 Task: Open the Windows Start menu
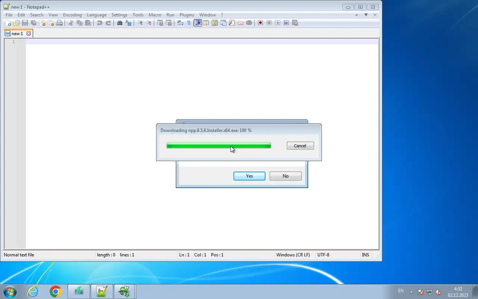pos(10,292)
